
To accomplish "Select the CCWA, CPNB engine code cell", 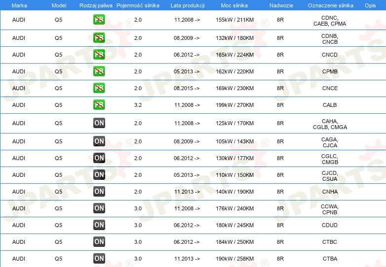I will [330, 209].
